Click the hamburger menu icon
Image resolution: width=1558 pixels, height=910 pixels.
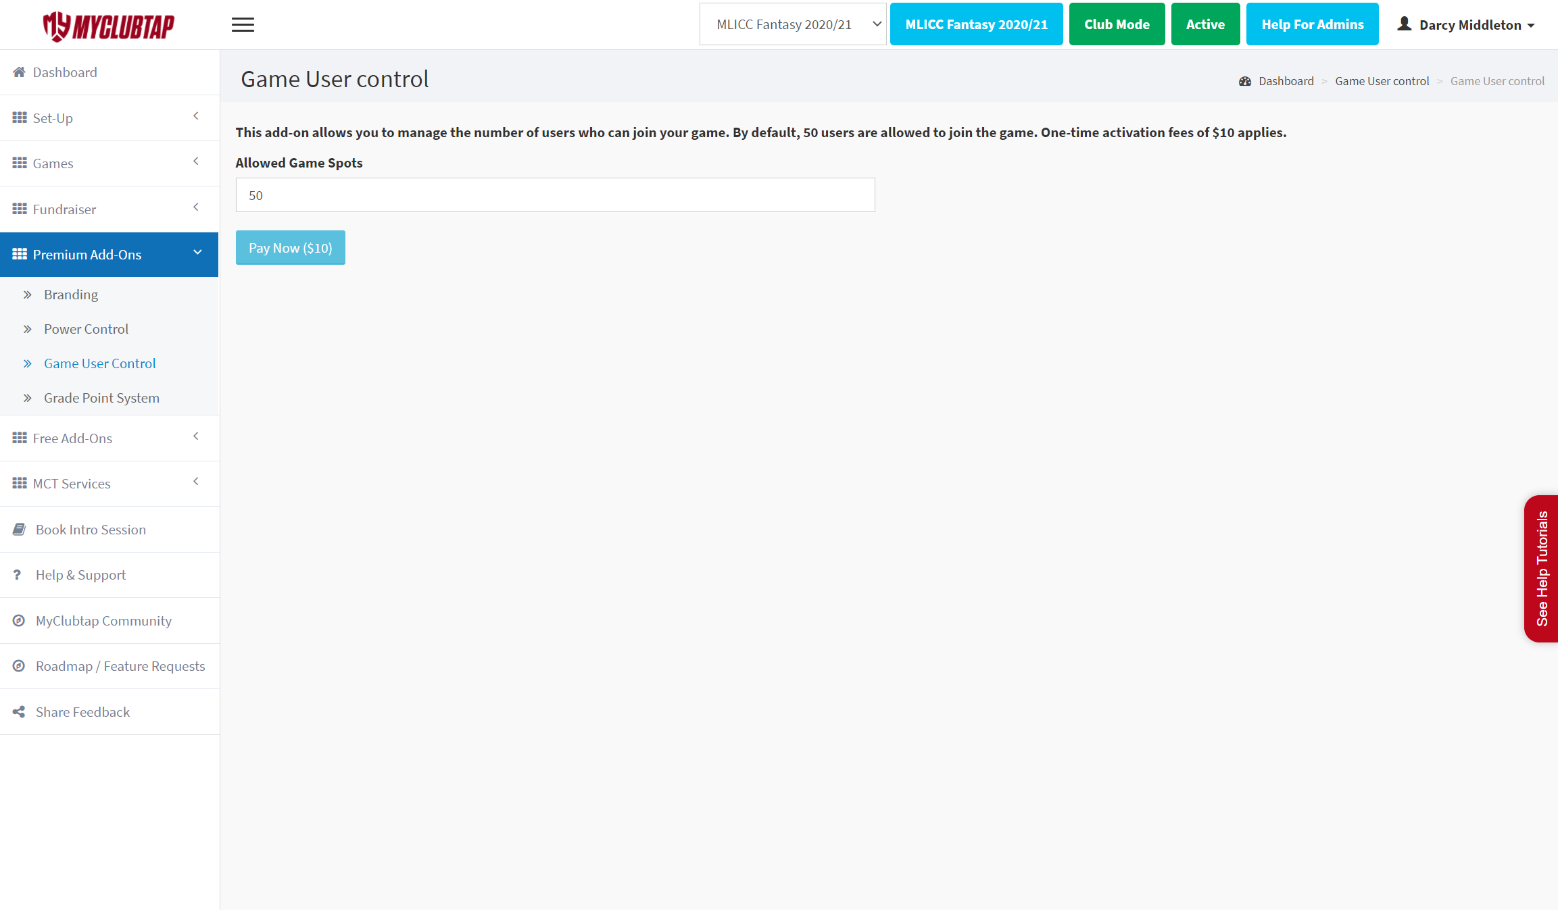(243, 25)
